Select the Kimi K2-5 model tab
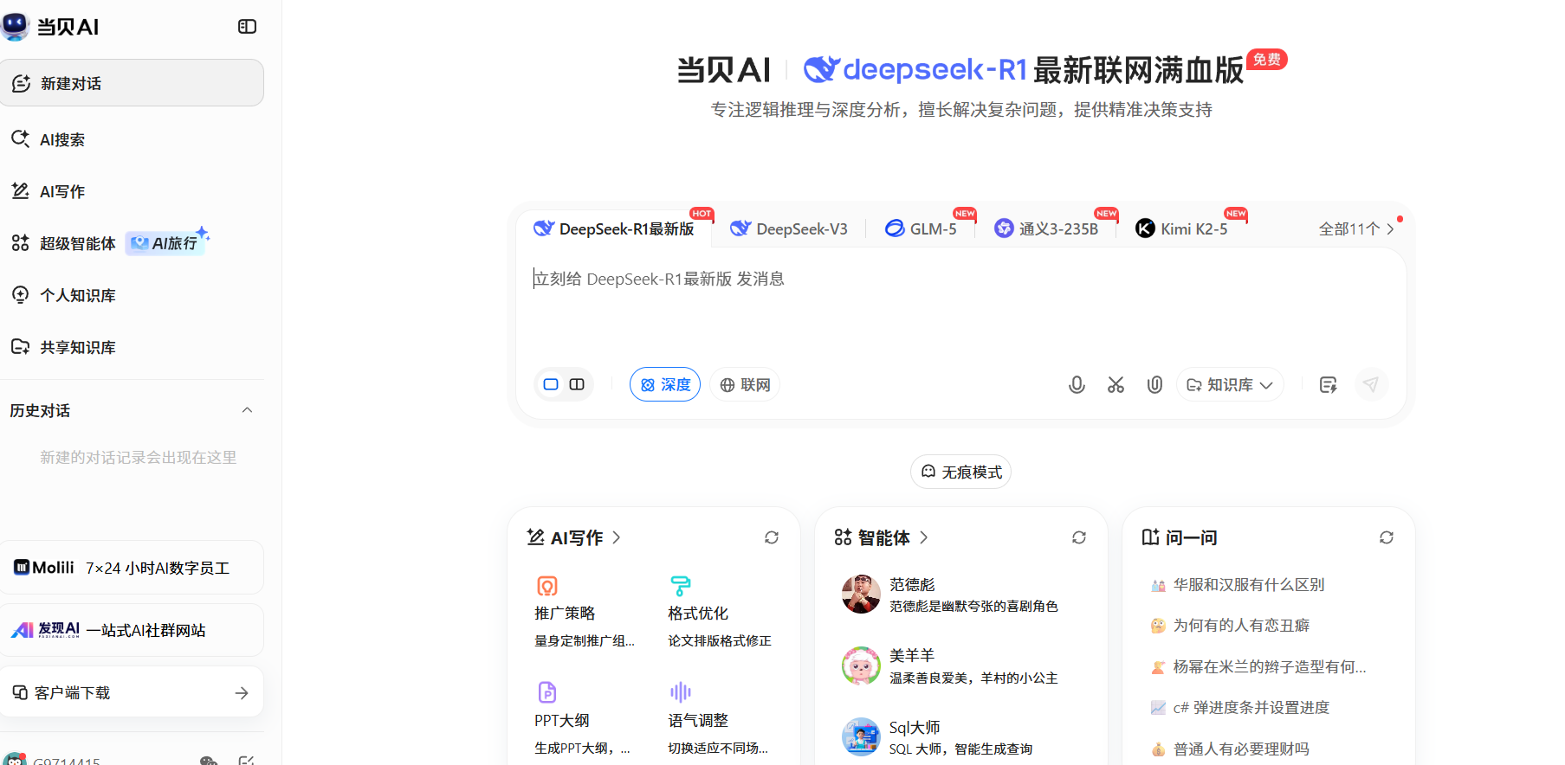Viewport: 1565px width, 765px height. click(1182, 228)
